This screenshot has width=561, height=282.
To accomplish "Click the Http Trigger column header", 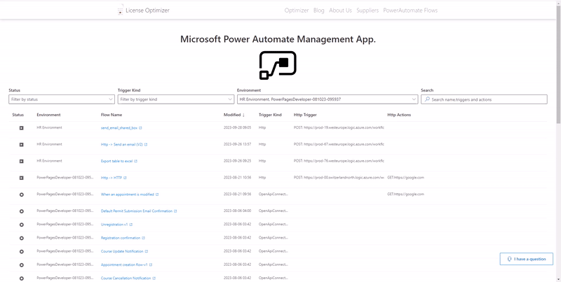I will (x=305, y=115).
